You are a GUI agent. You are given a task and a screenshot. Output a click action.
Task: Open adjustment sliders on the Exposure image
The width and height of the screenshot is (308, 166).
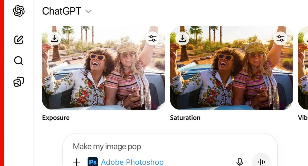[152, 38]
